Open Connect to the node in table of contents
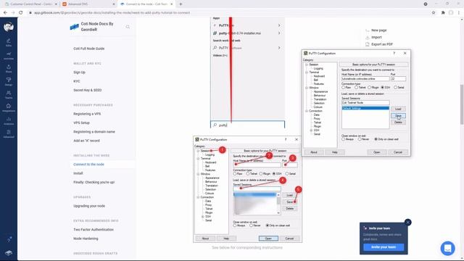The height and width of the screenshot is (261, 464). (88, 165)
